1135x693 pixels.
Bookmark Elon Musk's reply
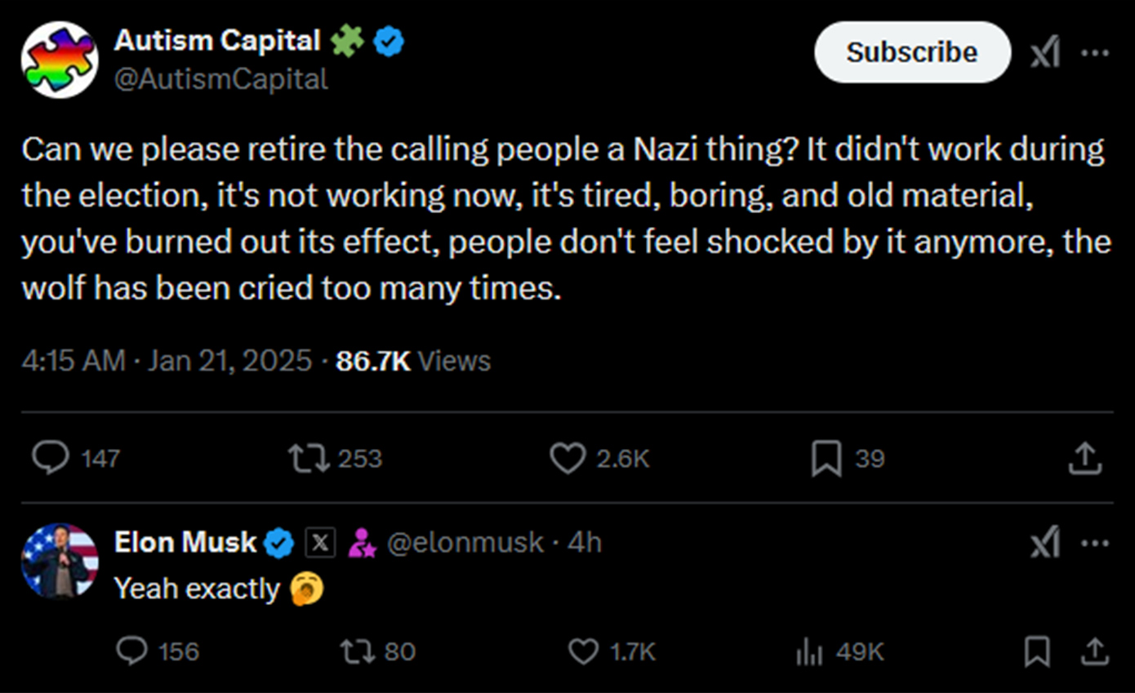pos(1037,651)
